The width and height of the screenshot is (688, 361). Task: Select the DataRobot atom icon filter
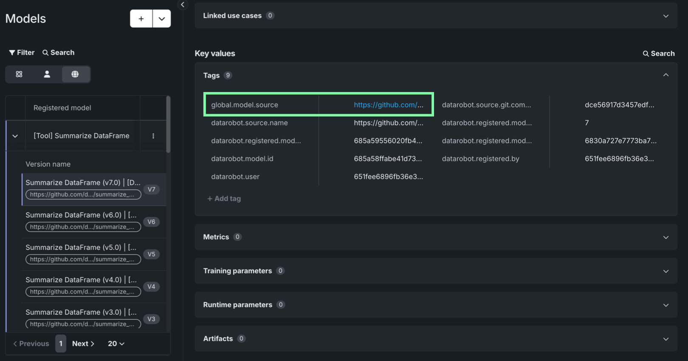click(19, 74)
